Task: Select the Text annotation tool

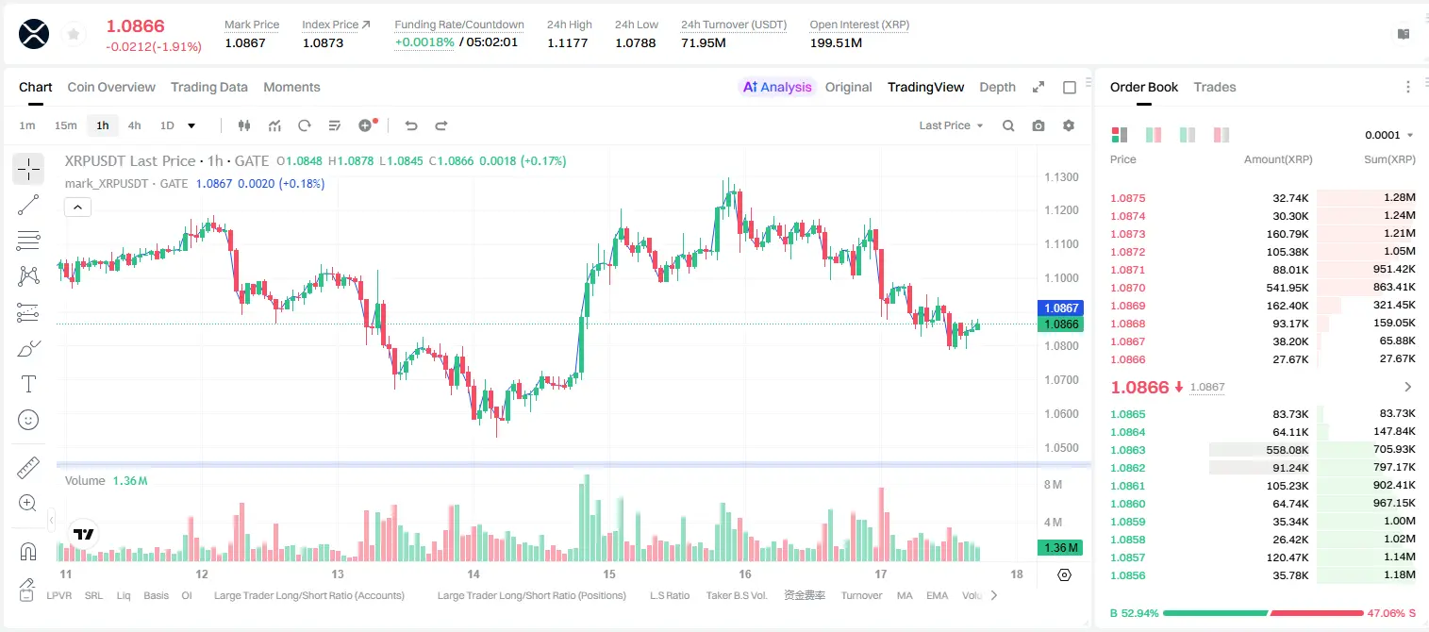Action: tap(28, 384)
